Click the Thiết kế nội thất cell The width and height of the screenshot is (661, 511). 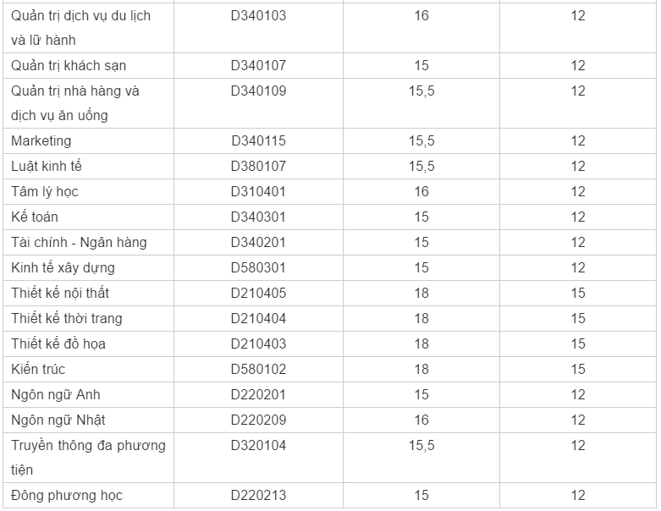point(60,294)
